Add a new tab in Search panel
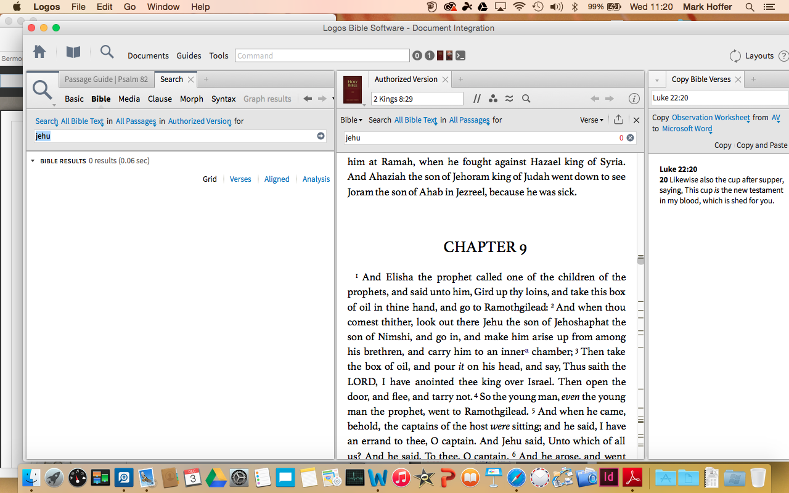This screenshot has width=789, height=493. point(206,79)
